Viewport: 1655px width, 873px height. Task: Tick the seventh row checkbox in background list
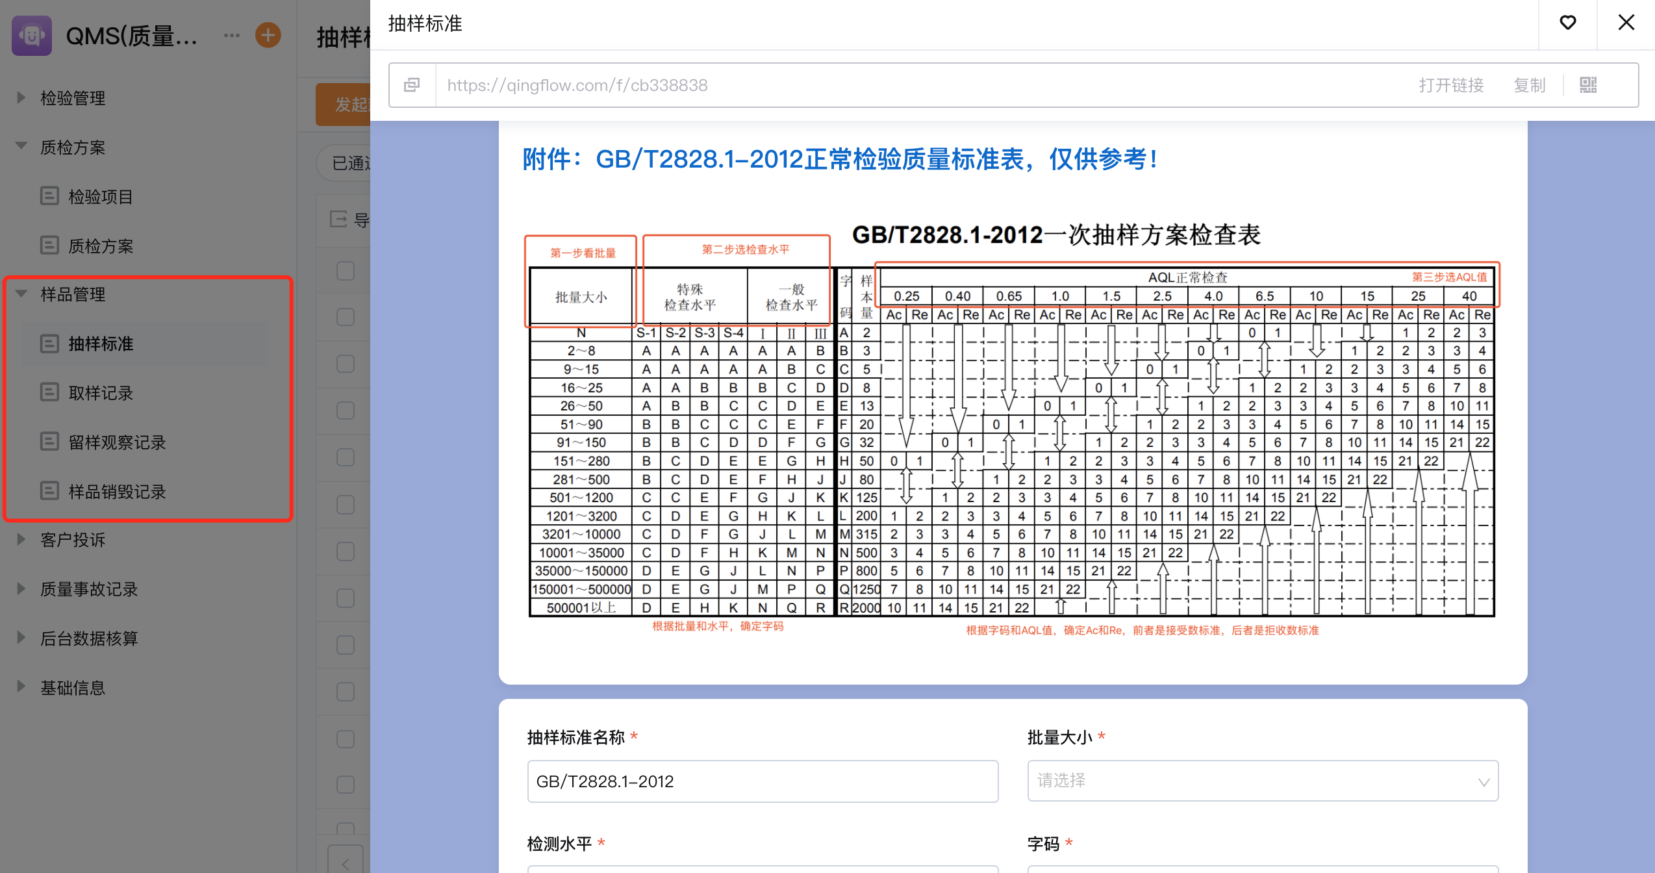[346, 551]
